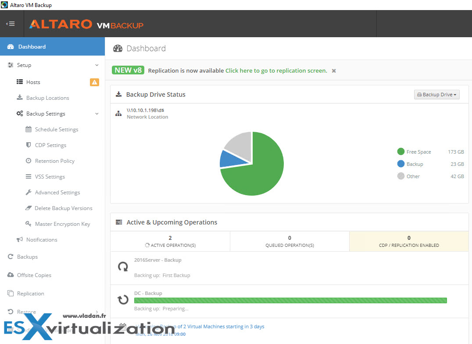This screenshot has width=472, height=344.
Task: Open the Dashboard menu item
Action: (52, 46)
